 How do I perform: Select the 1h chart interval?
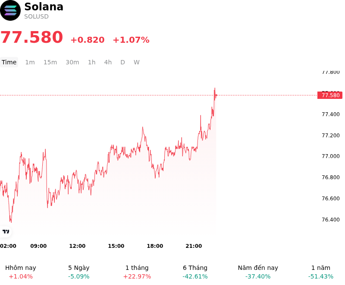tap(92, 62)
